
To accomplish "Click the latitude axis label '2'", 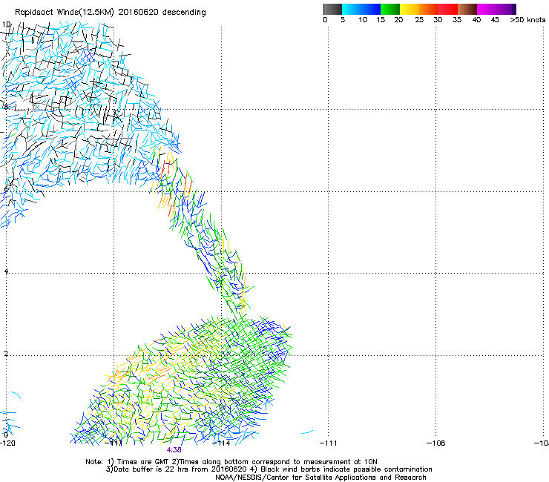I will [6, 354].
